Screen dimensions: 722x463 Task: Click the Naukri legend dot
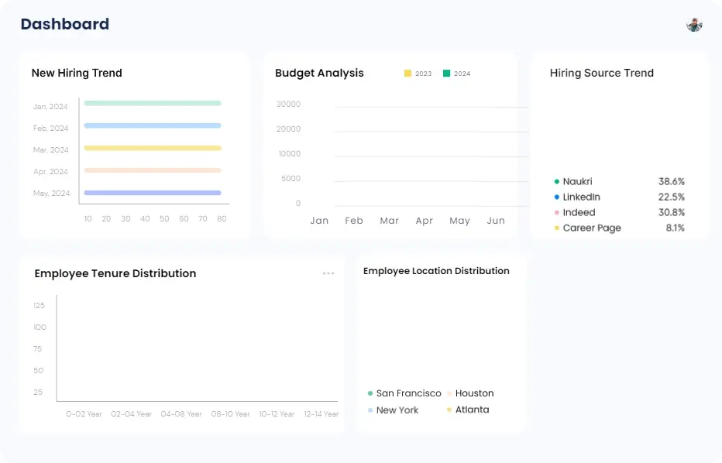(557, 182)
